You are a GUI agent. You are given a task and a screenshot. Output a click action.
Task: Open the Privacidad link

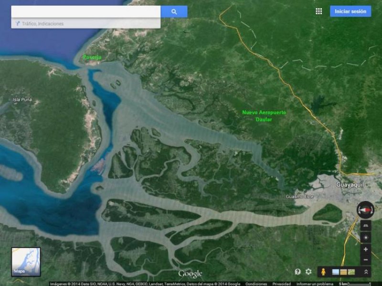(281, 284)
